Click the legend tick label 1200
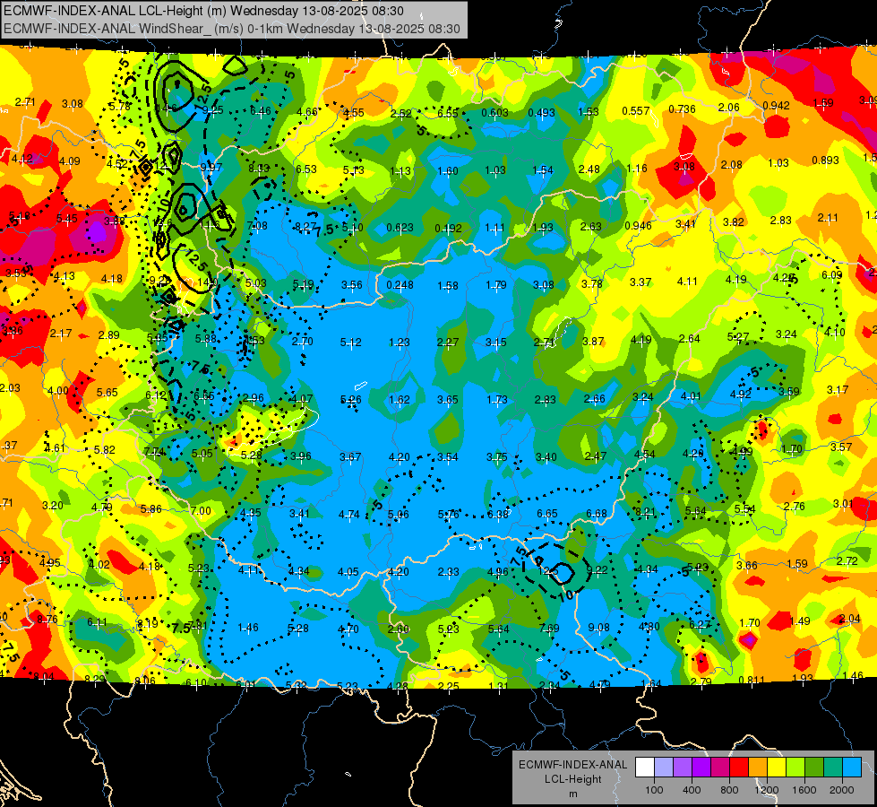This screenshot has height=807, width=877. point(766,790)
